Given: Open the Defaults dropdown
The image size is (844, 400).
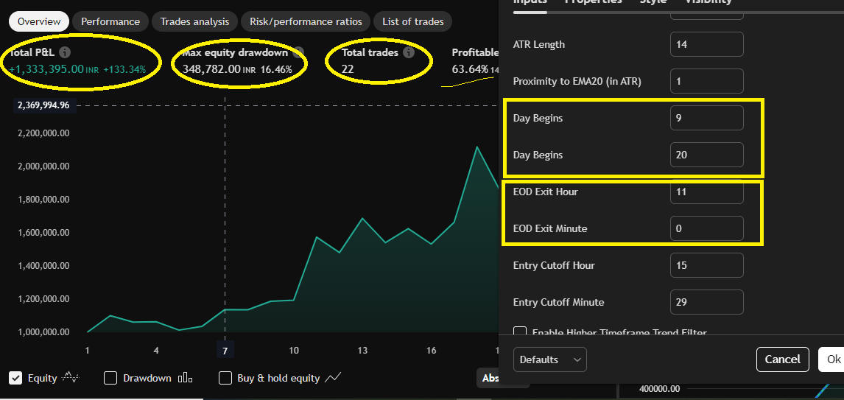Looking at the screenshot, I should [549, 359].
